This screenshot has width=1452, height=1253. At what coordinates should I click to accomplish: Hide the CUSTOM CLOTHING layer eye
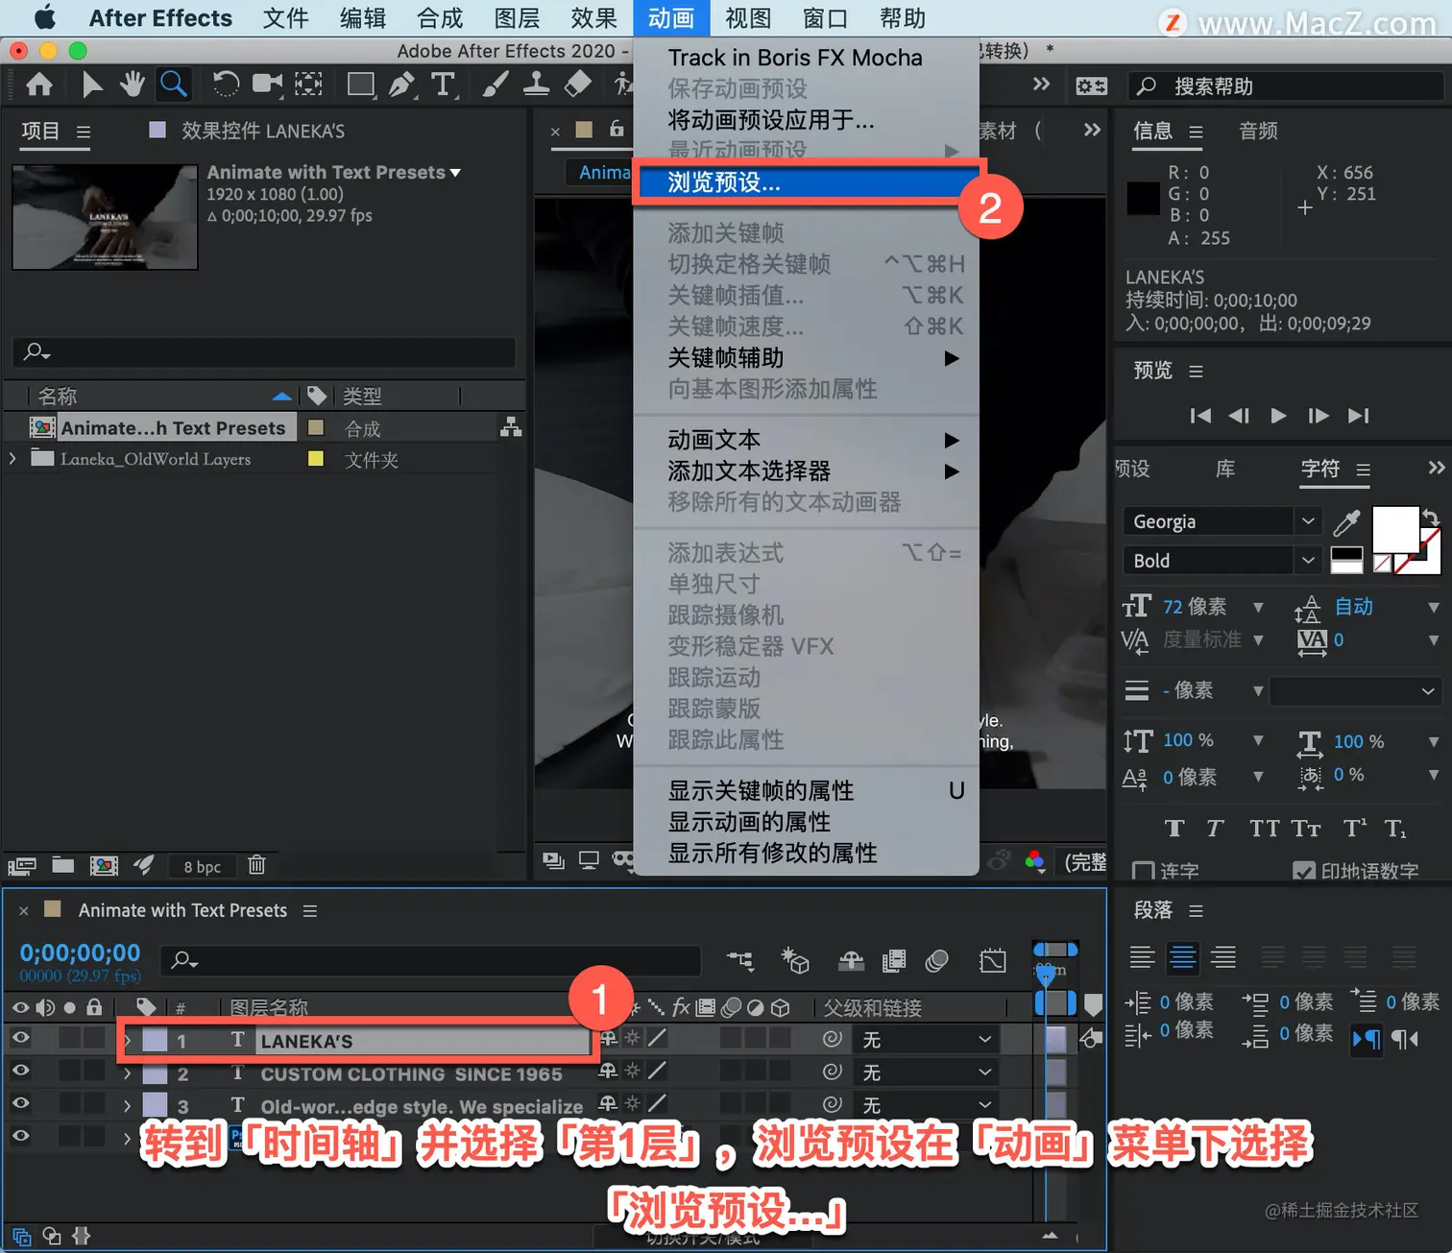click(20, 1071)
